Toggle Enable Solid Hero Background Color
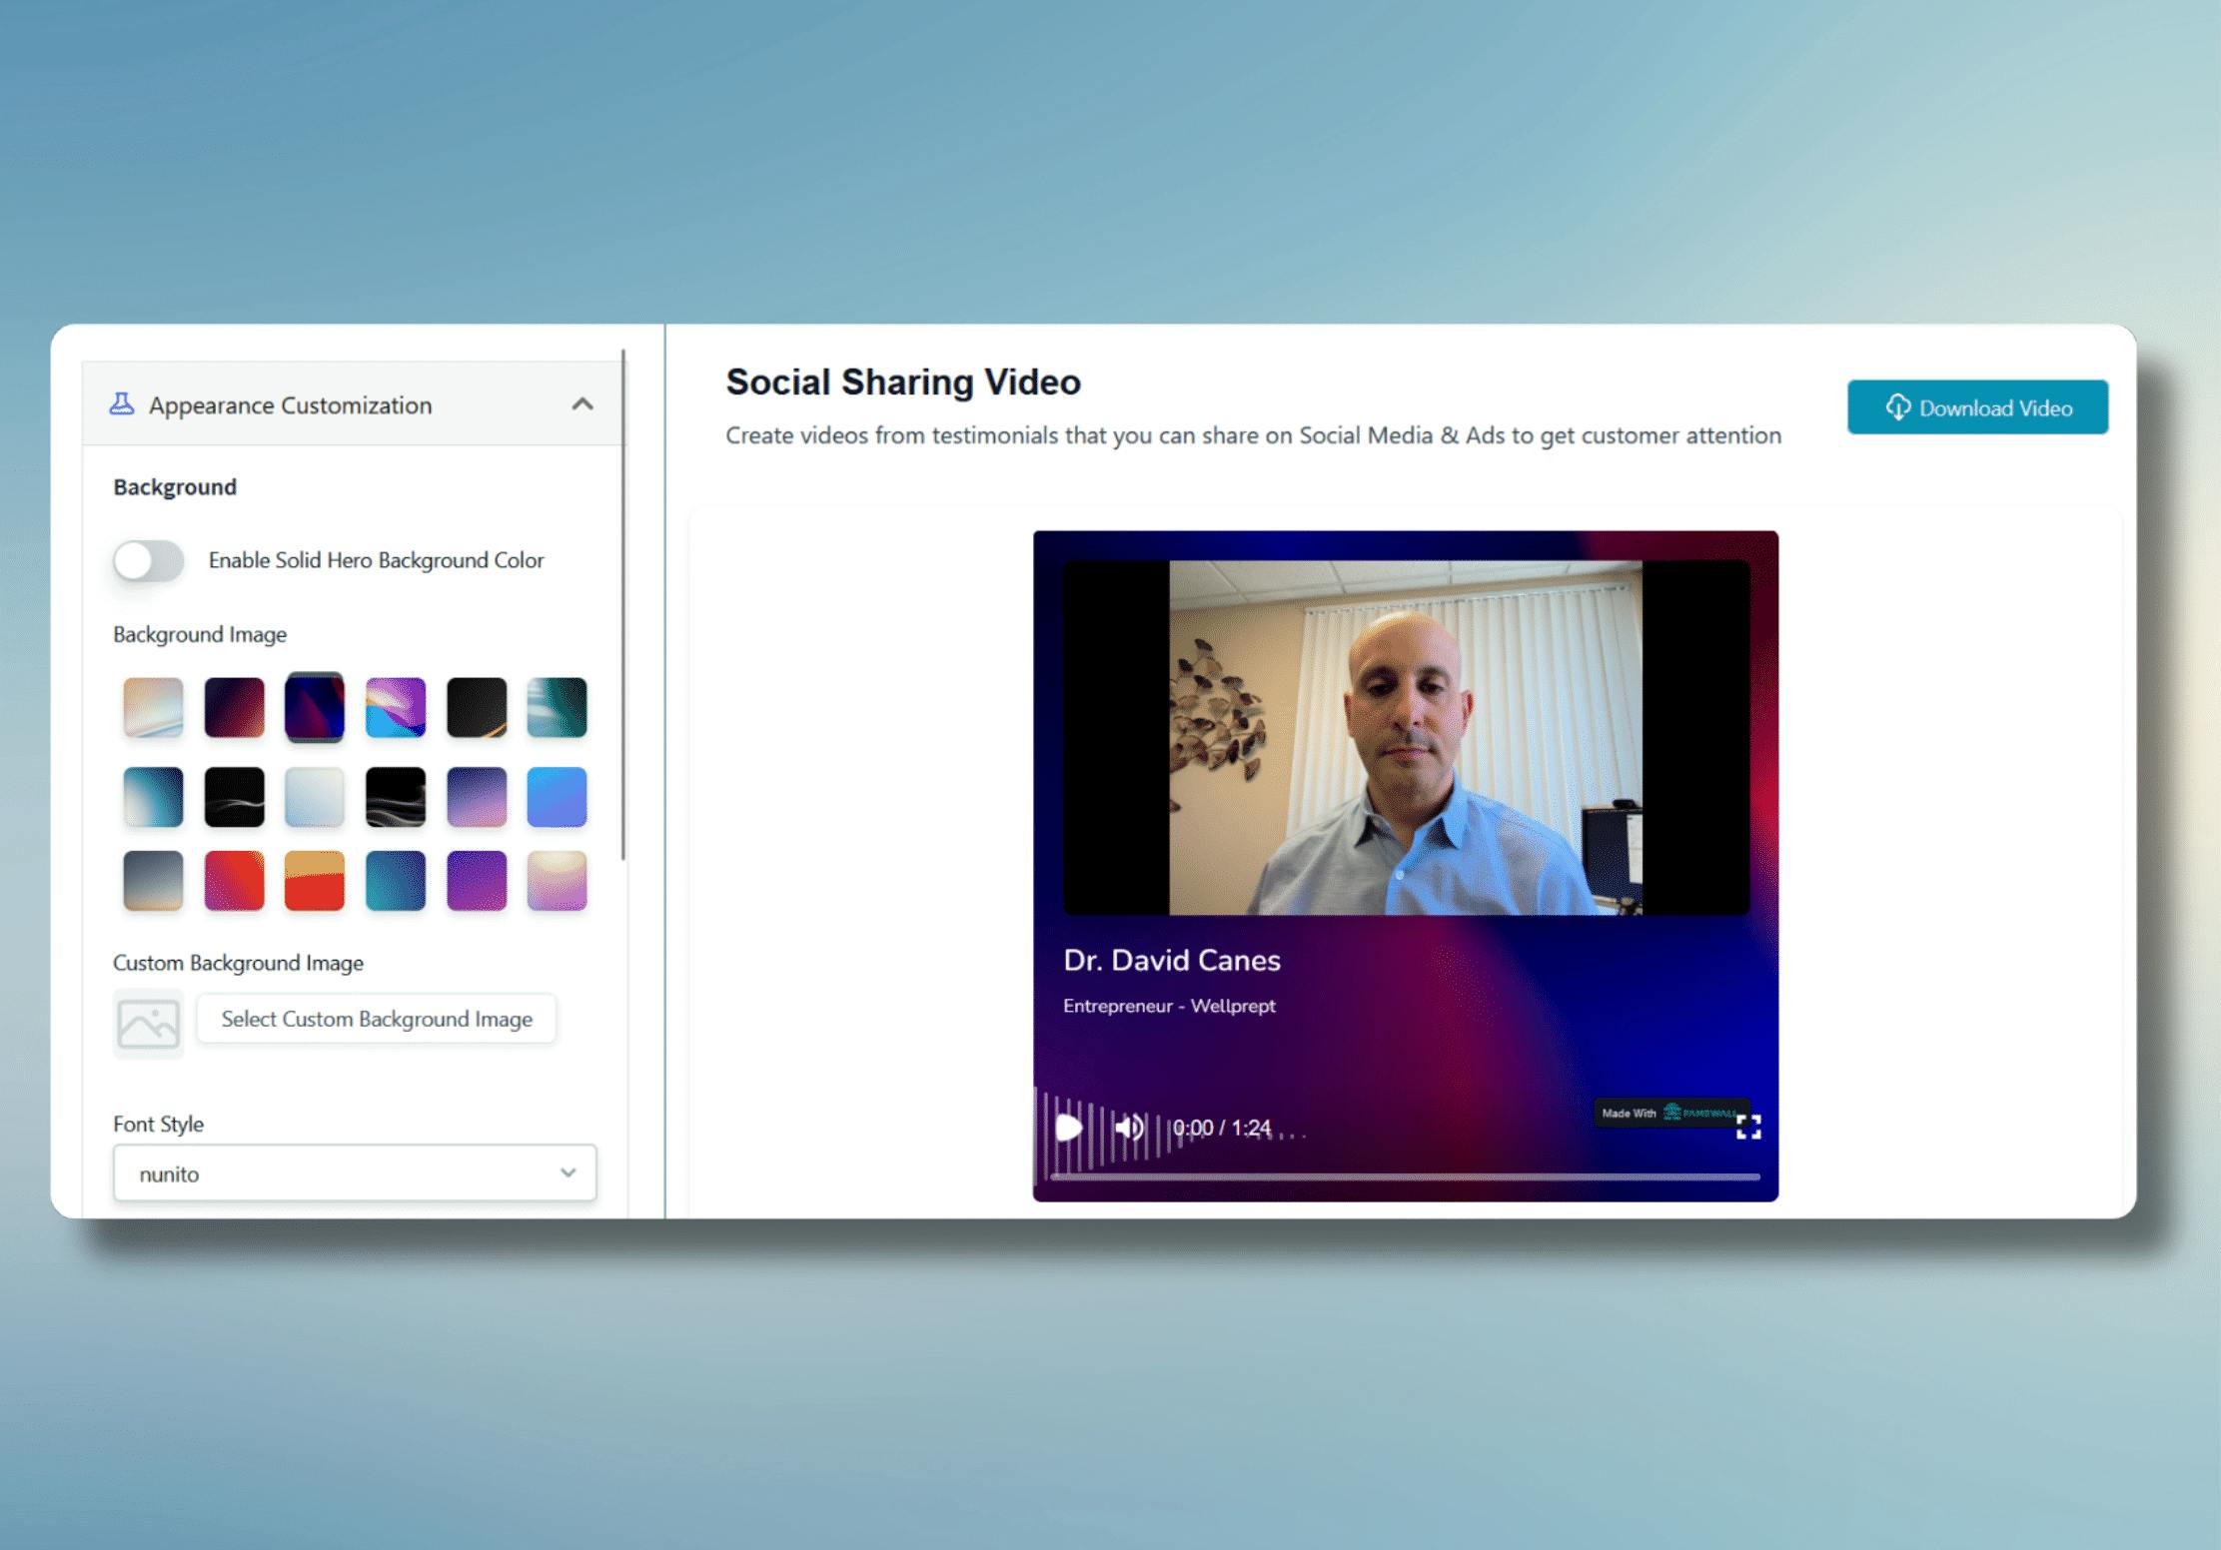The height and width of the screenshot is (1550, 2221). 149,560
